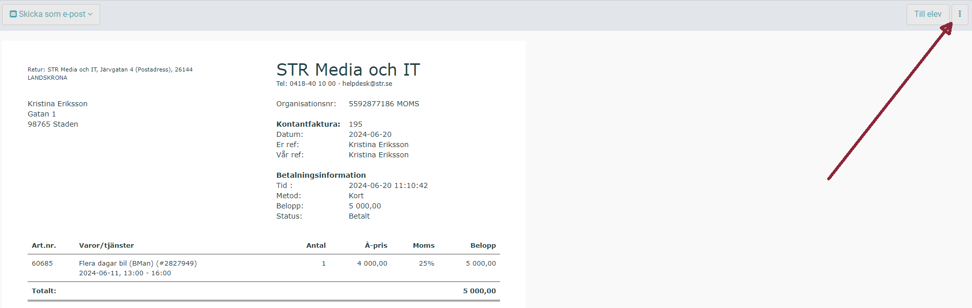Viewport: 972px width, 308px height.
Task: Click the Belopp column header
Action: pos(483,246)
